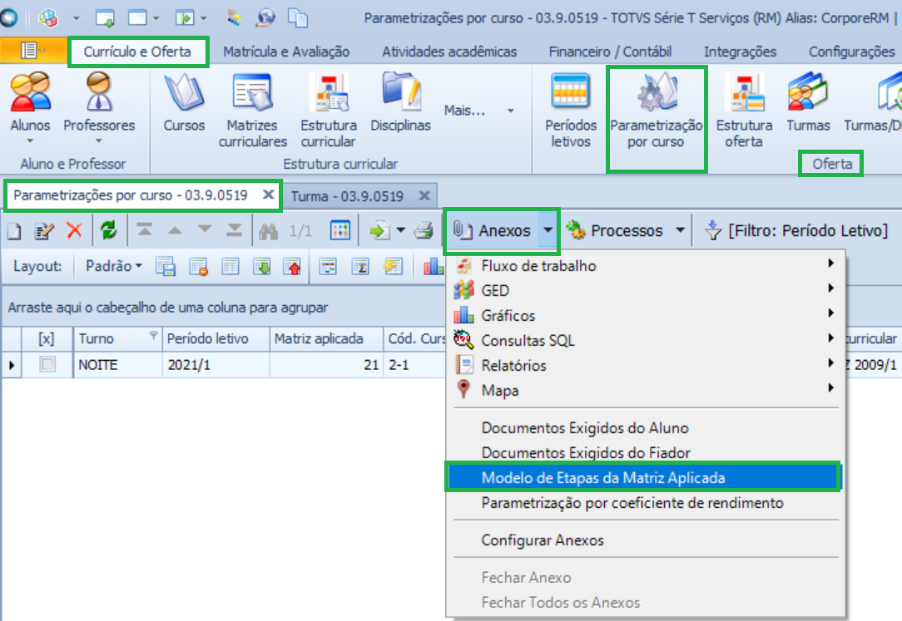Open GED menu entry
902x621 pixels.
(646, 290)
